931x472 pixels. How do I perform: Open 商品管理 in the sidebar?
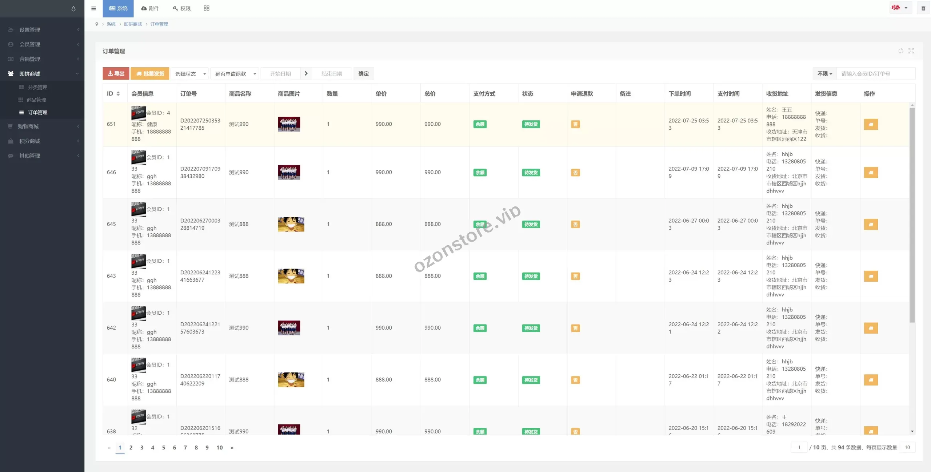pyautogui.click(x=36, y=100)
